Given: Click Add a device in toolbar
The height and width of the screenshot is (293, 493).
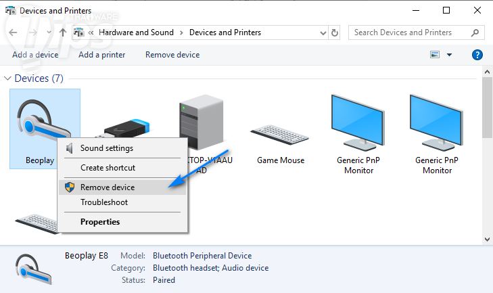Looking at the screenshot, I should click(x=35, y=55).
